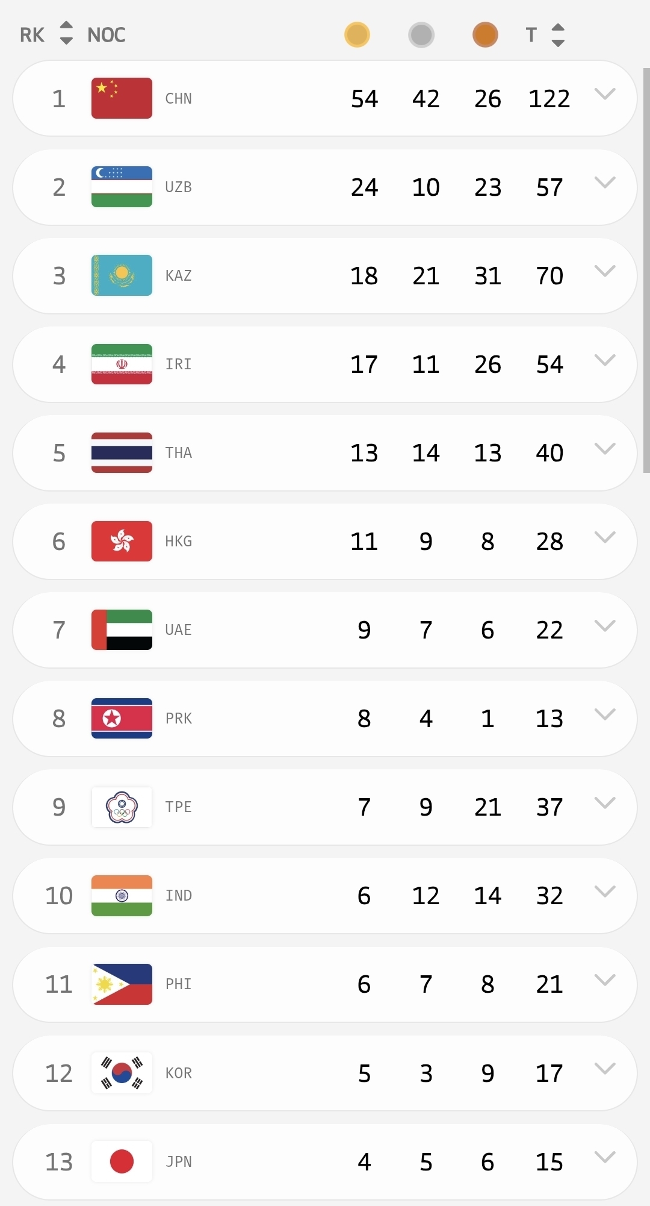
Task: Click the China flag icon
Action: click(x=122, y=98)
